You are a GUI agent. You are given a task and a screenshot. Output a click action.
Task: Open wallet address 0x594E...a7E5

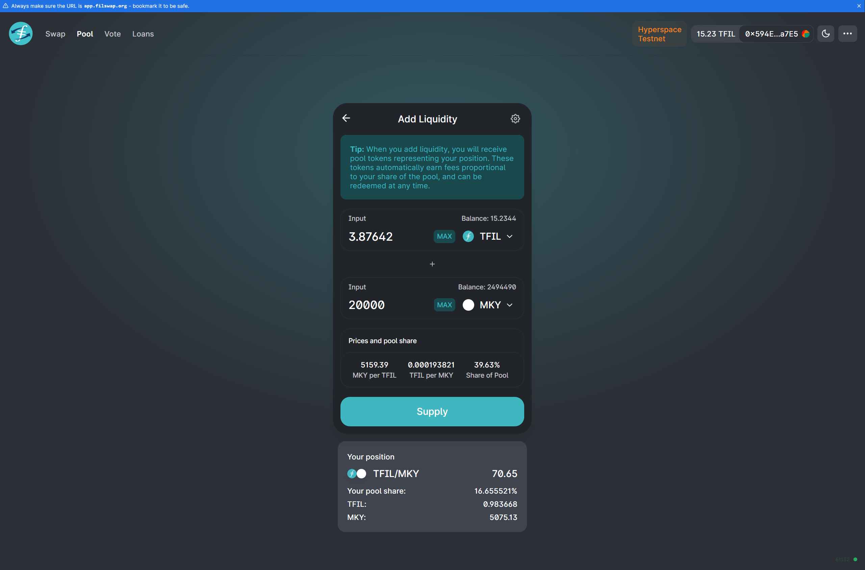776,34
